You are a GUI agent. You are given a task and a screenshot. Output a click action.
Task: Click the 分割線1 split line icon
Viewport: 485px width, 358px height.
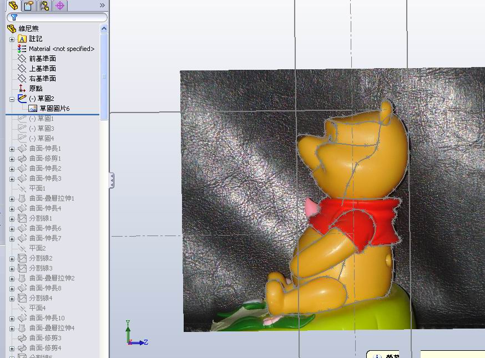22,218
